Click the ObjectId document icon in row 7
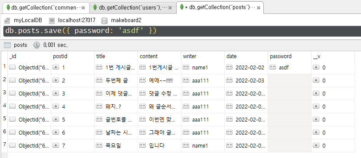Screen dimensions: 361x158 tap(13, 145)
